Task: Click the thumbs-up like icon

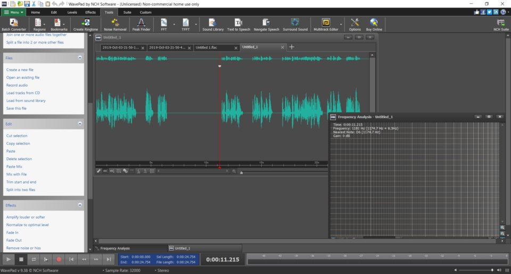Action: (477, 12)
